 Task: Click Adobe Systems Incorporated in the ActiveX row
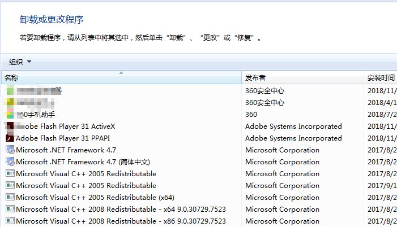[293, 126]
